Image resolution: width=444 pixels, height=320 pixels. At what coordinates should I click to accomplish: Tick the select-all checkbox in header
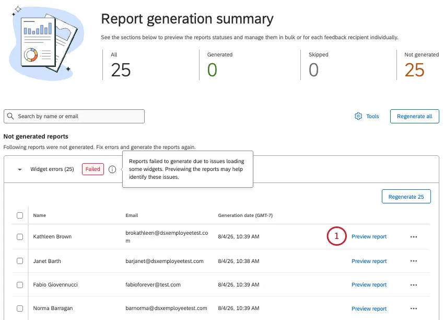(x=20, y=215)
